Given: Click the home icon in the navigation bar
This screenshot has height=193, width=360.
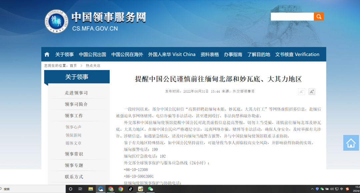Looking at the screenshot, I should click(47, 54).
